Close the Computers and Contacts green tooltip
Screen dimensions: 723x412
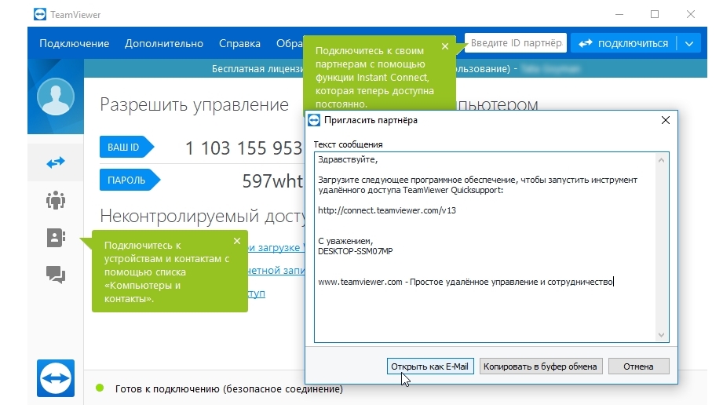pos(237,241)
